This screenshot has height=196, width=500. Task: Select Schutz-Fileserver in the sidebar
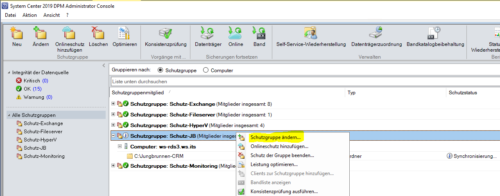coord(43,132)
